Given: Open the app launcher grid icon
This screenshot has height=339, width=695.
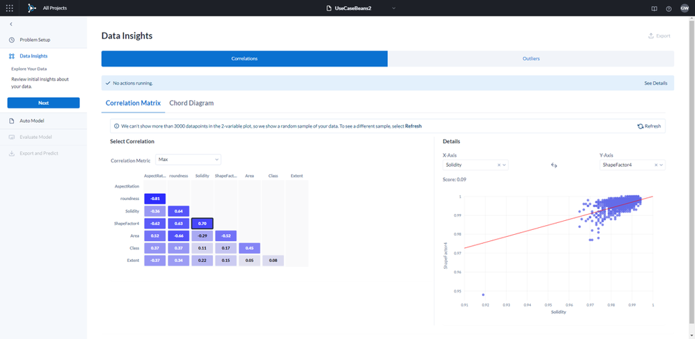Looking at the screenshot, I should pyautogui.click(x=9, y=8).
